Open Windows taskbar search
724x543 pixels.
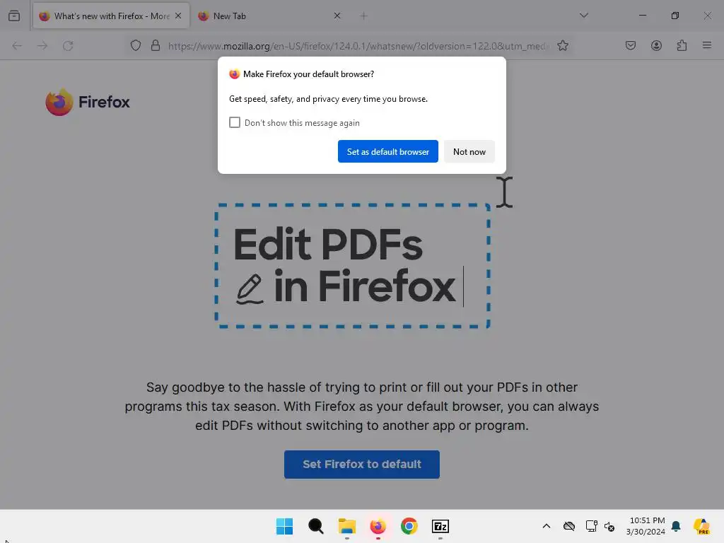point(316,526)
